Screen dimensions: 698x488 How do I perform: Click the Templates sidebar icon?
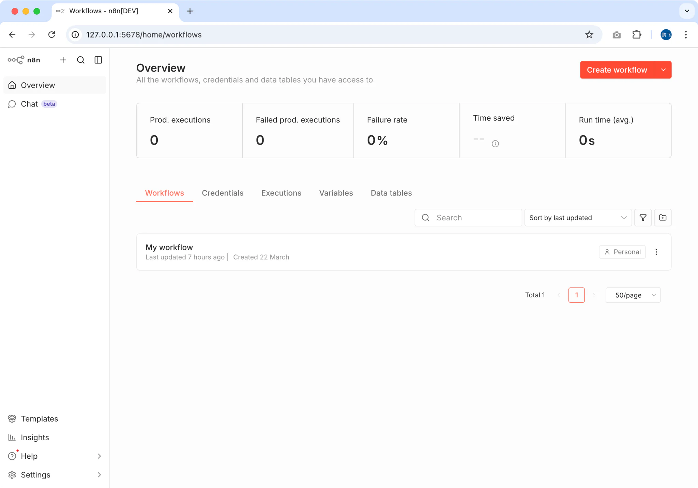coord(12,418)
